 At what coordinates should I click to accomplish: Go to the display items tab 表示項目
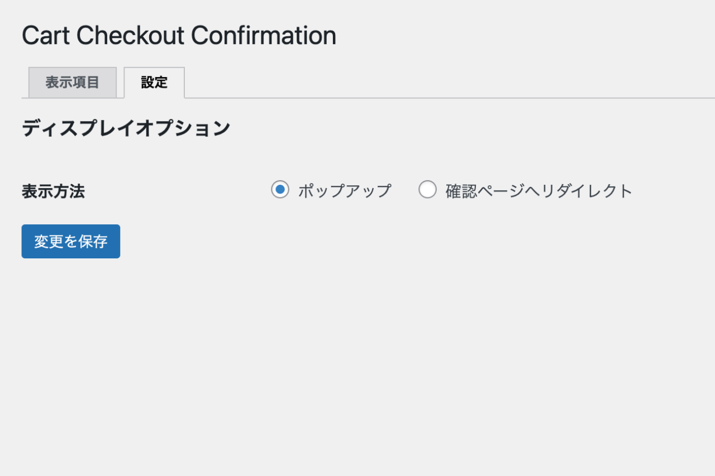click(72, 83)
